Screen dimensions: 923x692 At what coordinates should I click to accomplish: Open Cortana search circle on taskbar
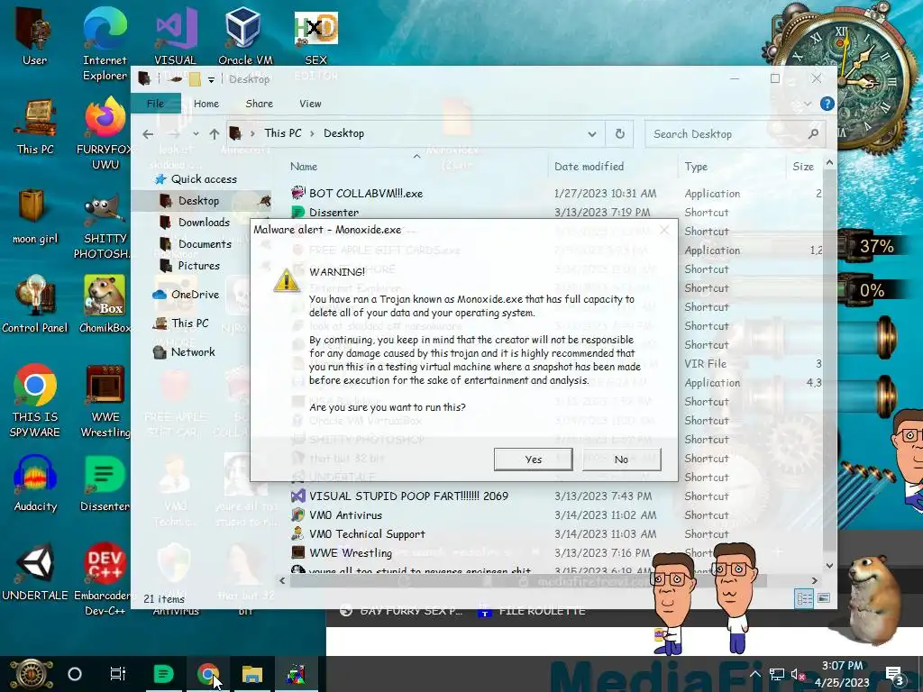75,674
